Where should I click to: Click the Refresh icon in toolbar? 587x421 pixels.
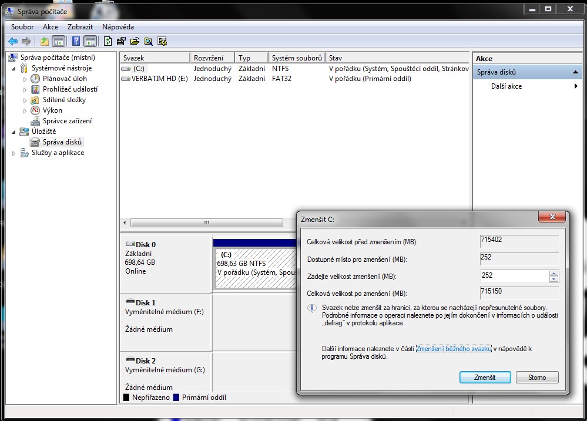(x=108, y=41)
